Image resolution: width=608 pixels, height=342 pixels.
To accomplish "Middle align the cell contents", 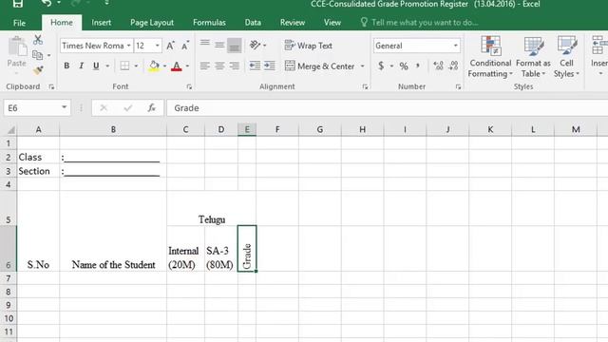I will 219,45.
